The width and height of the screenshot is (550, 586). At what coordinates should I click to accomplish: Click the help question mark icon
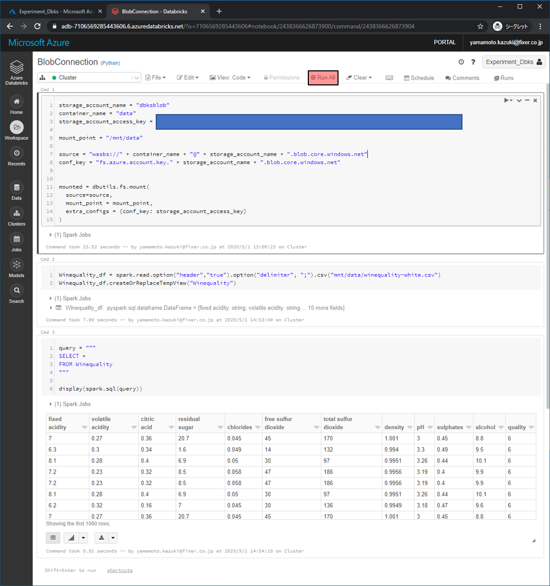point(473,62)
